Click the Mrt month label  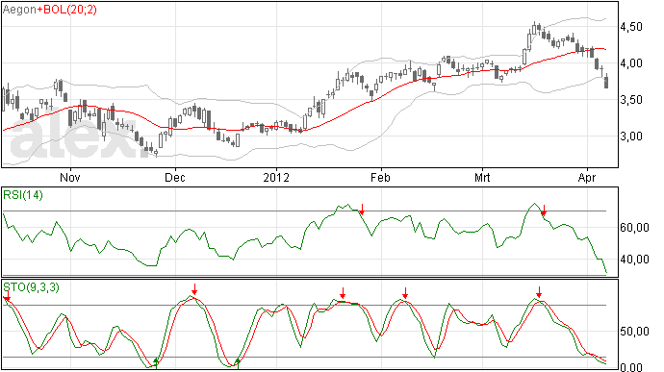click(x=482, y=177)
